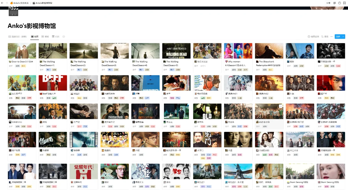The image size is (348, 190).
Task: Click the icon beside The Shawshank Redemption title
Action: click(257, 62)
